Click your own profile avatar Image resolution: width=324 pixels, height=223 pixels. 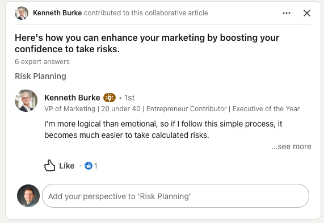click(28, 196)
